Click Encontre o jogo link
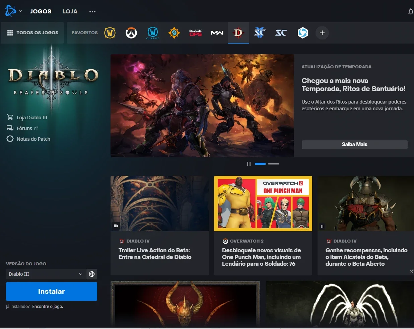The width and height of the screenshot is (414, 329). click(x=48, y=307)
